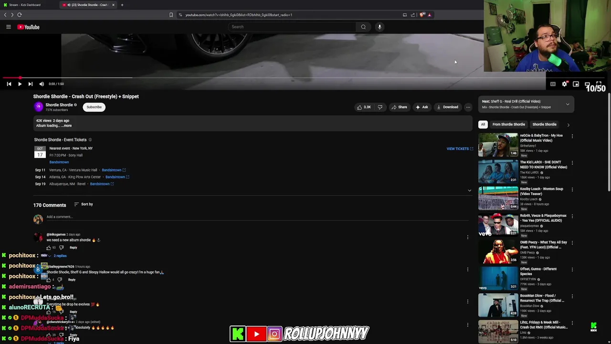Expand 2 replies under first comment
Viewport: 611px width, 344px height.
(x=60, y=256)
